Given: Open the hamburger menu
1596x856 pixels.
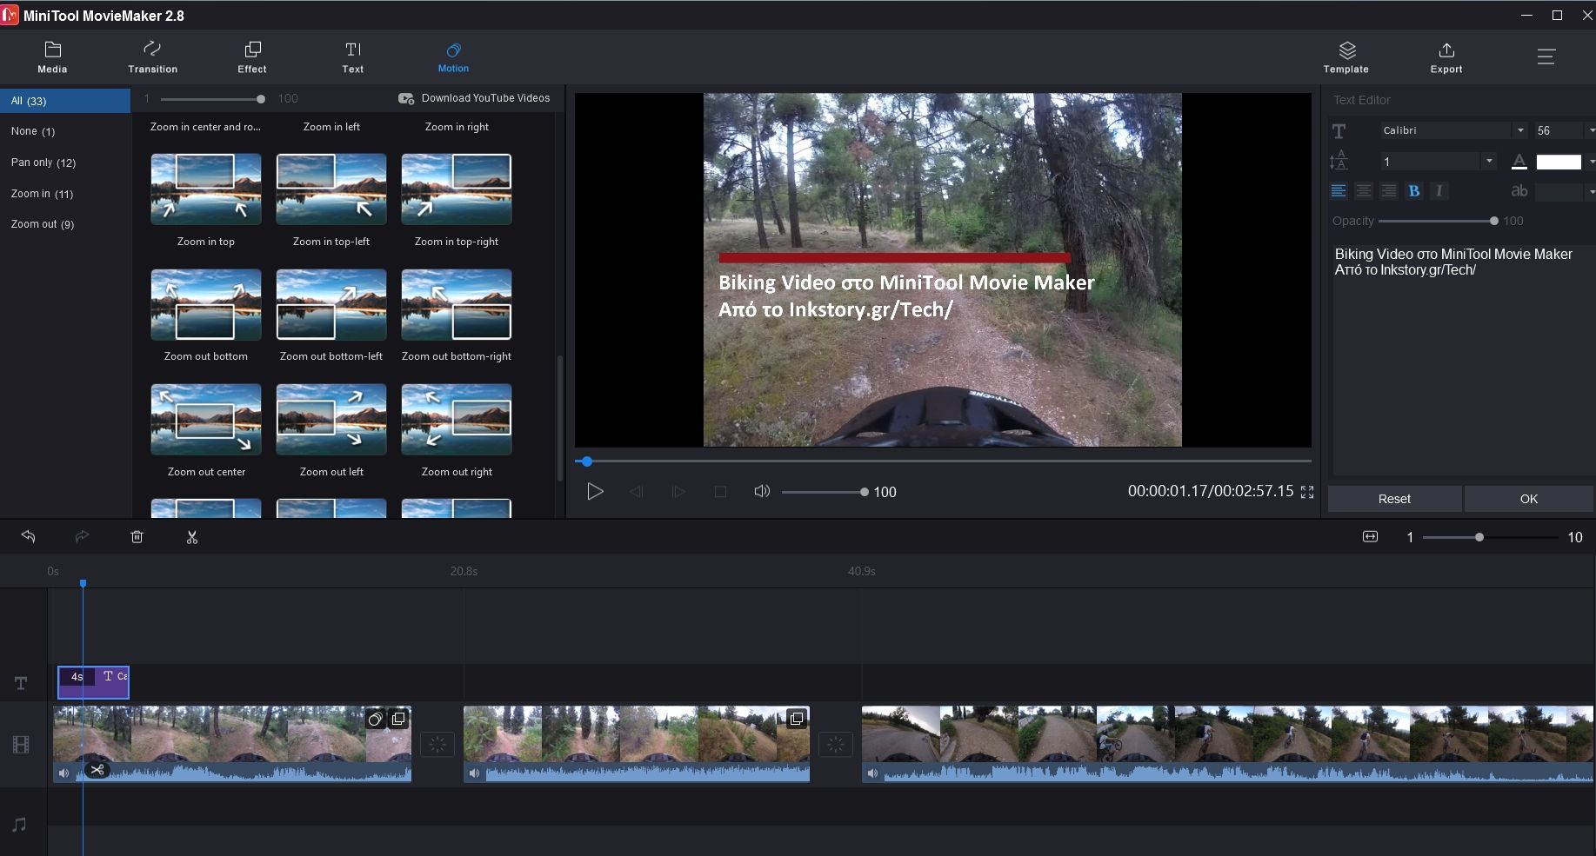Looking at the screenshot, I should 1546,57.
